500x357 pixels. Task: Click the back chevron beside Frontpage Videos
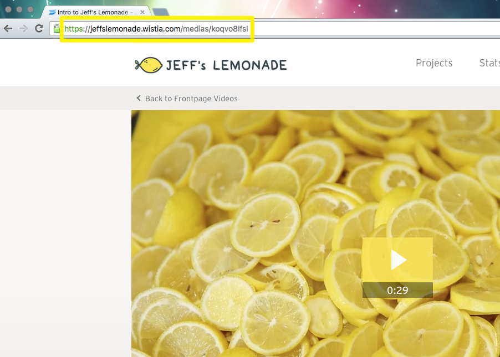point(139,98)
